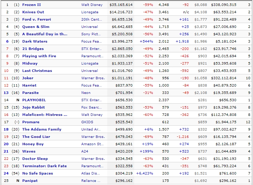Click the Amazon St... studio link

click(x=93, y=144)
